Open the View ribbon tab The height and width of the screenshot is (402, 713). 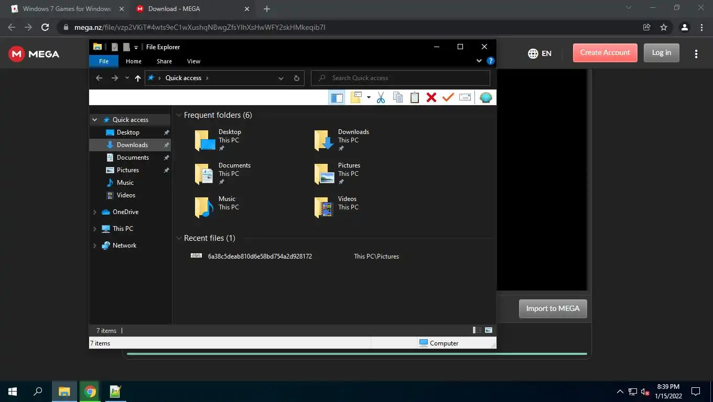click(x=193, y=61)
